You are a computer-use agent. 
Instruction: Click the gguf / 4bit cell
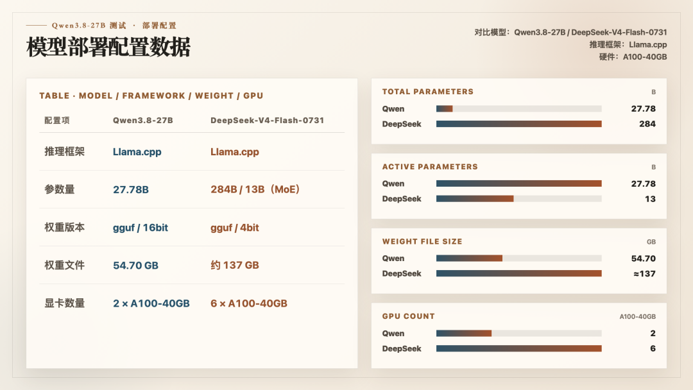point(235,228)
